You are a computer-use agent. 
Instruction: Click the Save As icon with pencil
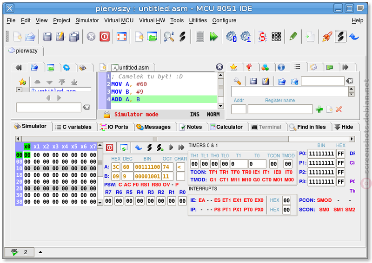pos(60,37)
